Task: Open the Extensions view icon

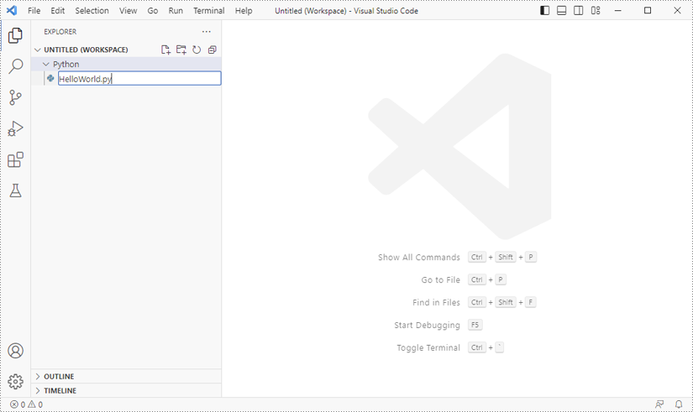Action: coord(15,159)
